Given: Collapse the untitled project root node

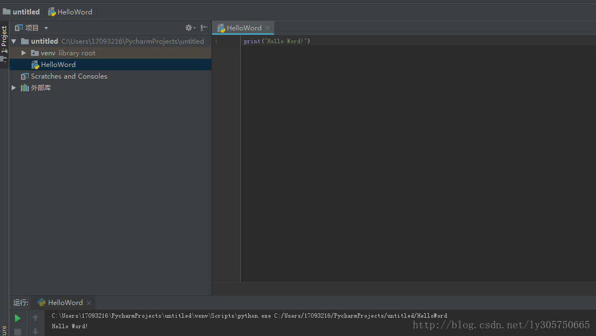Looking at the screenshot, I should [x=14, y=42].
